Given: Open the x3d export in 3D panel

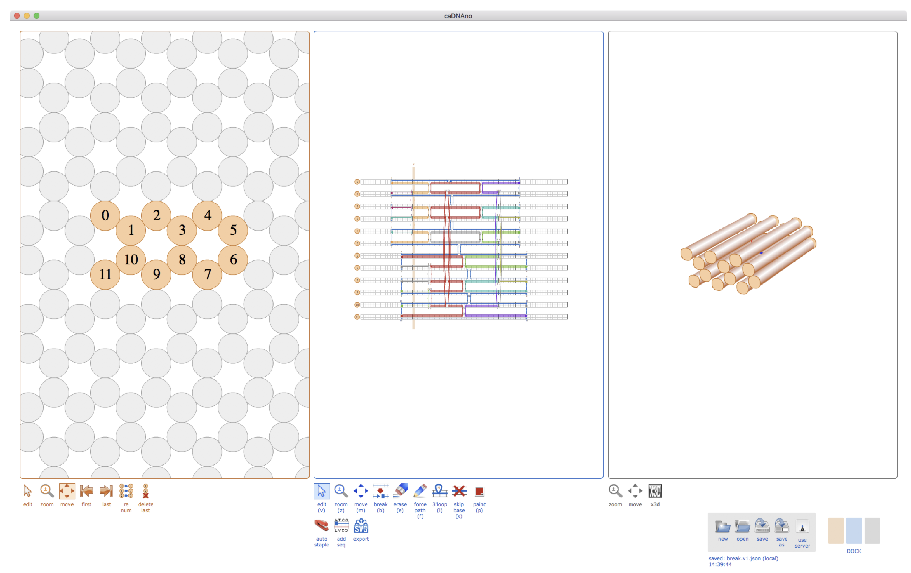Looking at the screenshot, I should point(655,491).
